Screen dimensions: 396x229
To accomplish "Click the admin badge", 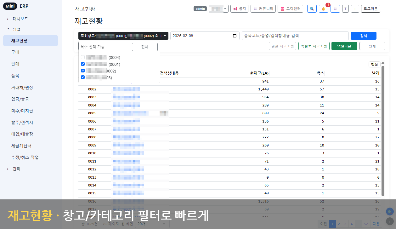I will [200, 9].
